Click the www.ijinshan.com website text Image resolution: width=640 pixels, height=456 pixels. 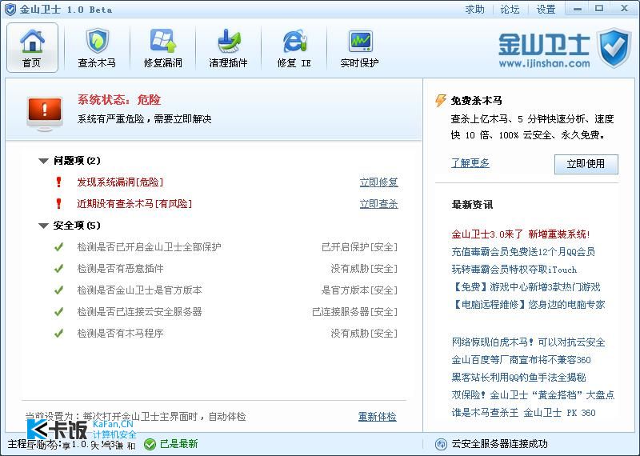545,63
